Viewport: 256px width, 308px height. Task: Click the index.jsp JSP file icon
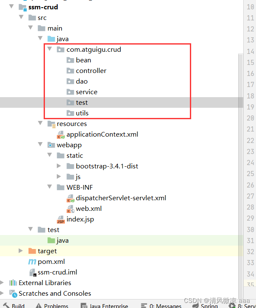61,220
